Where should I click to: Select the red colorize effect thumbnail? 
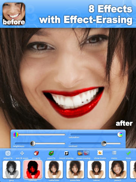point(33,169)
